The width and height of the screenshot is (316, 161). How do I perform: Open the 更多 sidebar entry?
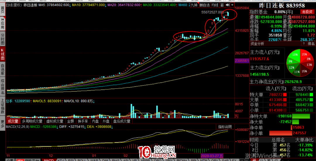2,124
